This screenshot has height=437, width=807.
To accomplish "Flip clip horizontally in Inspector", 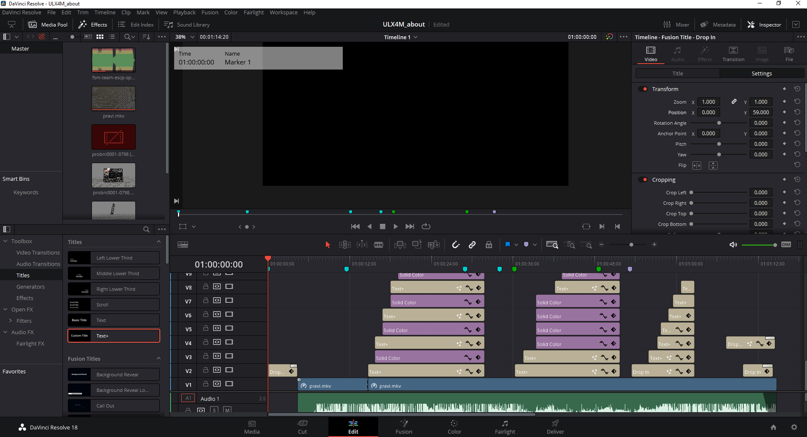I will coord(697,166).
